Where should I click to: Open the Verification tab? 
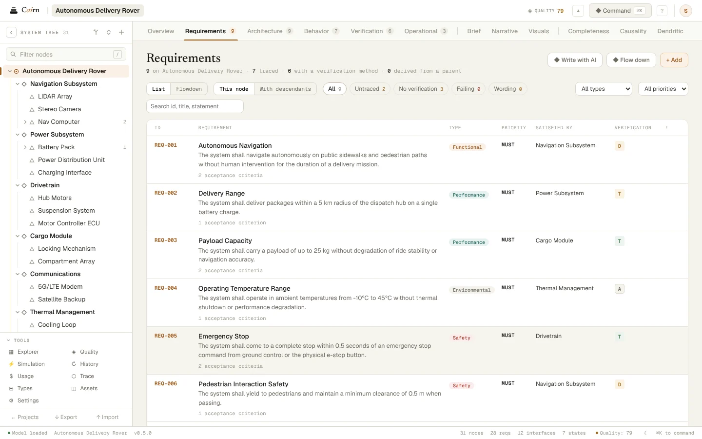pos(371,31)
